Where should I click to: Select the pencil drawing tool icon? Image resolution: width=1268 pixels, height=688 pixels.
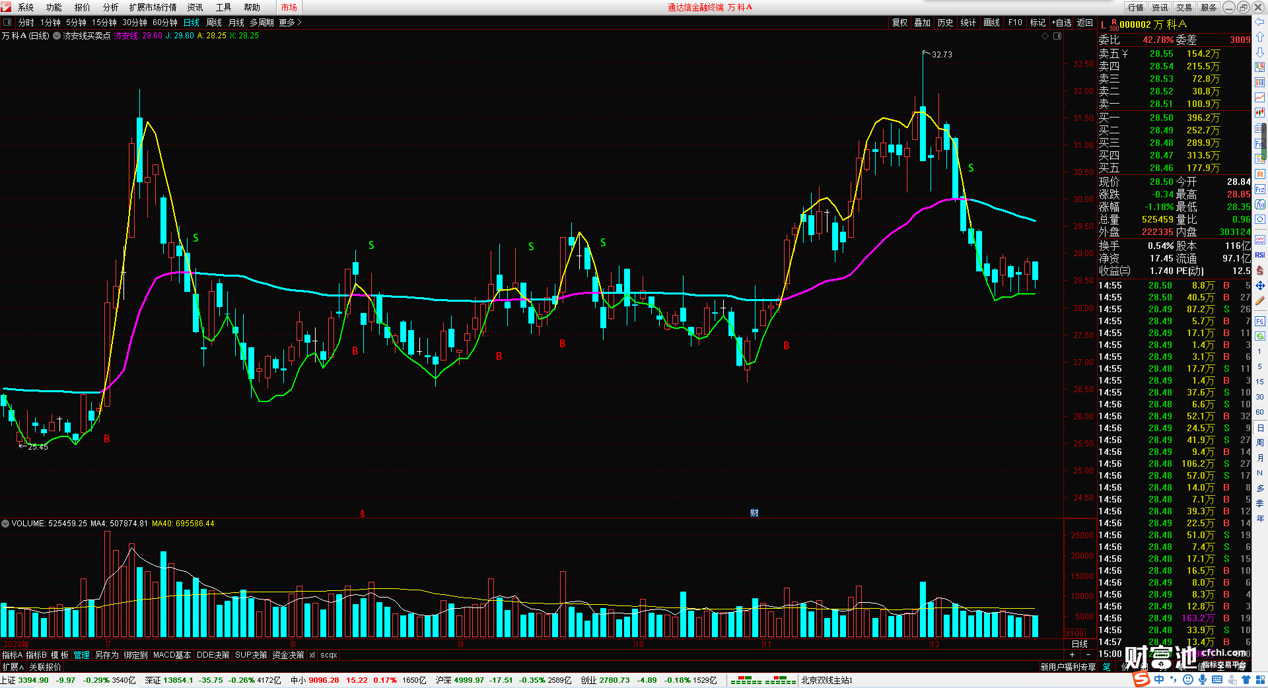coord(1259,300)
